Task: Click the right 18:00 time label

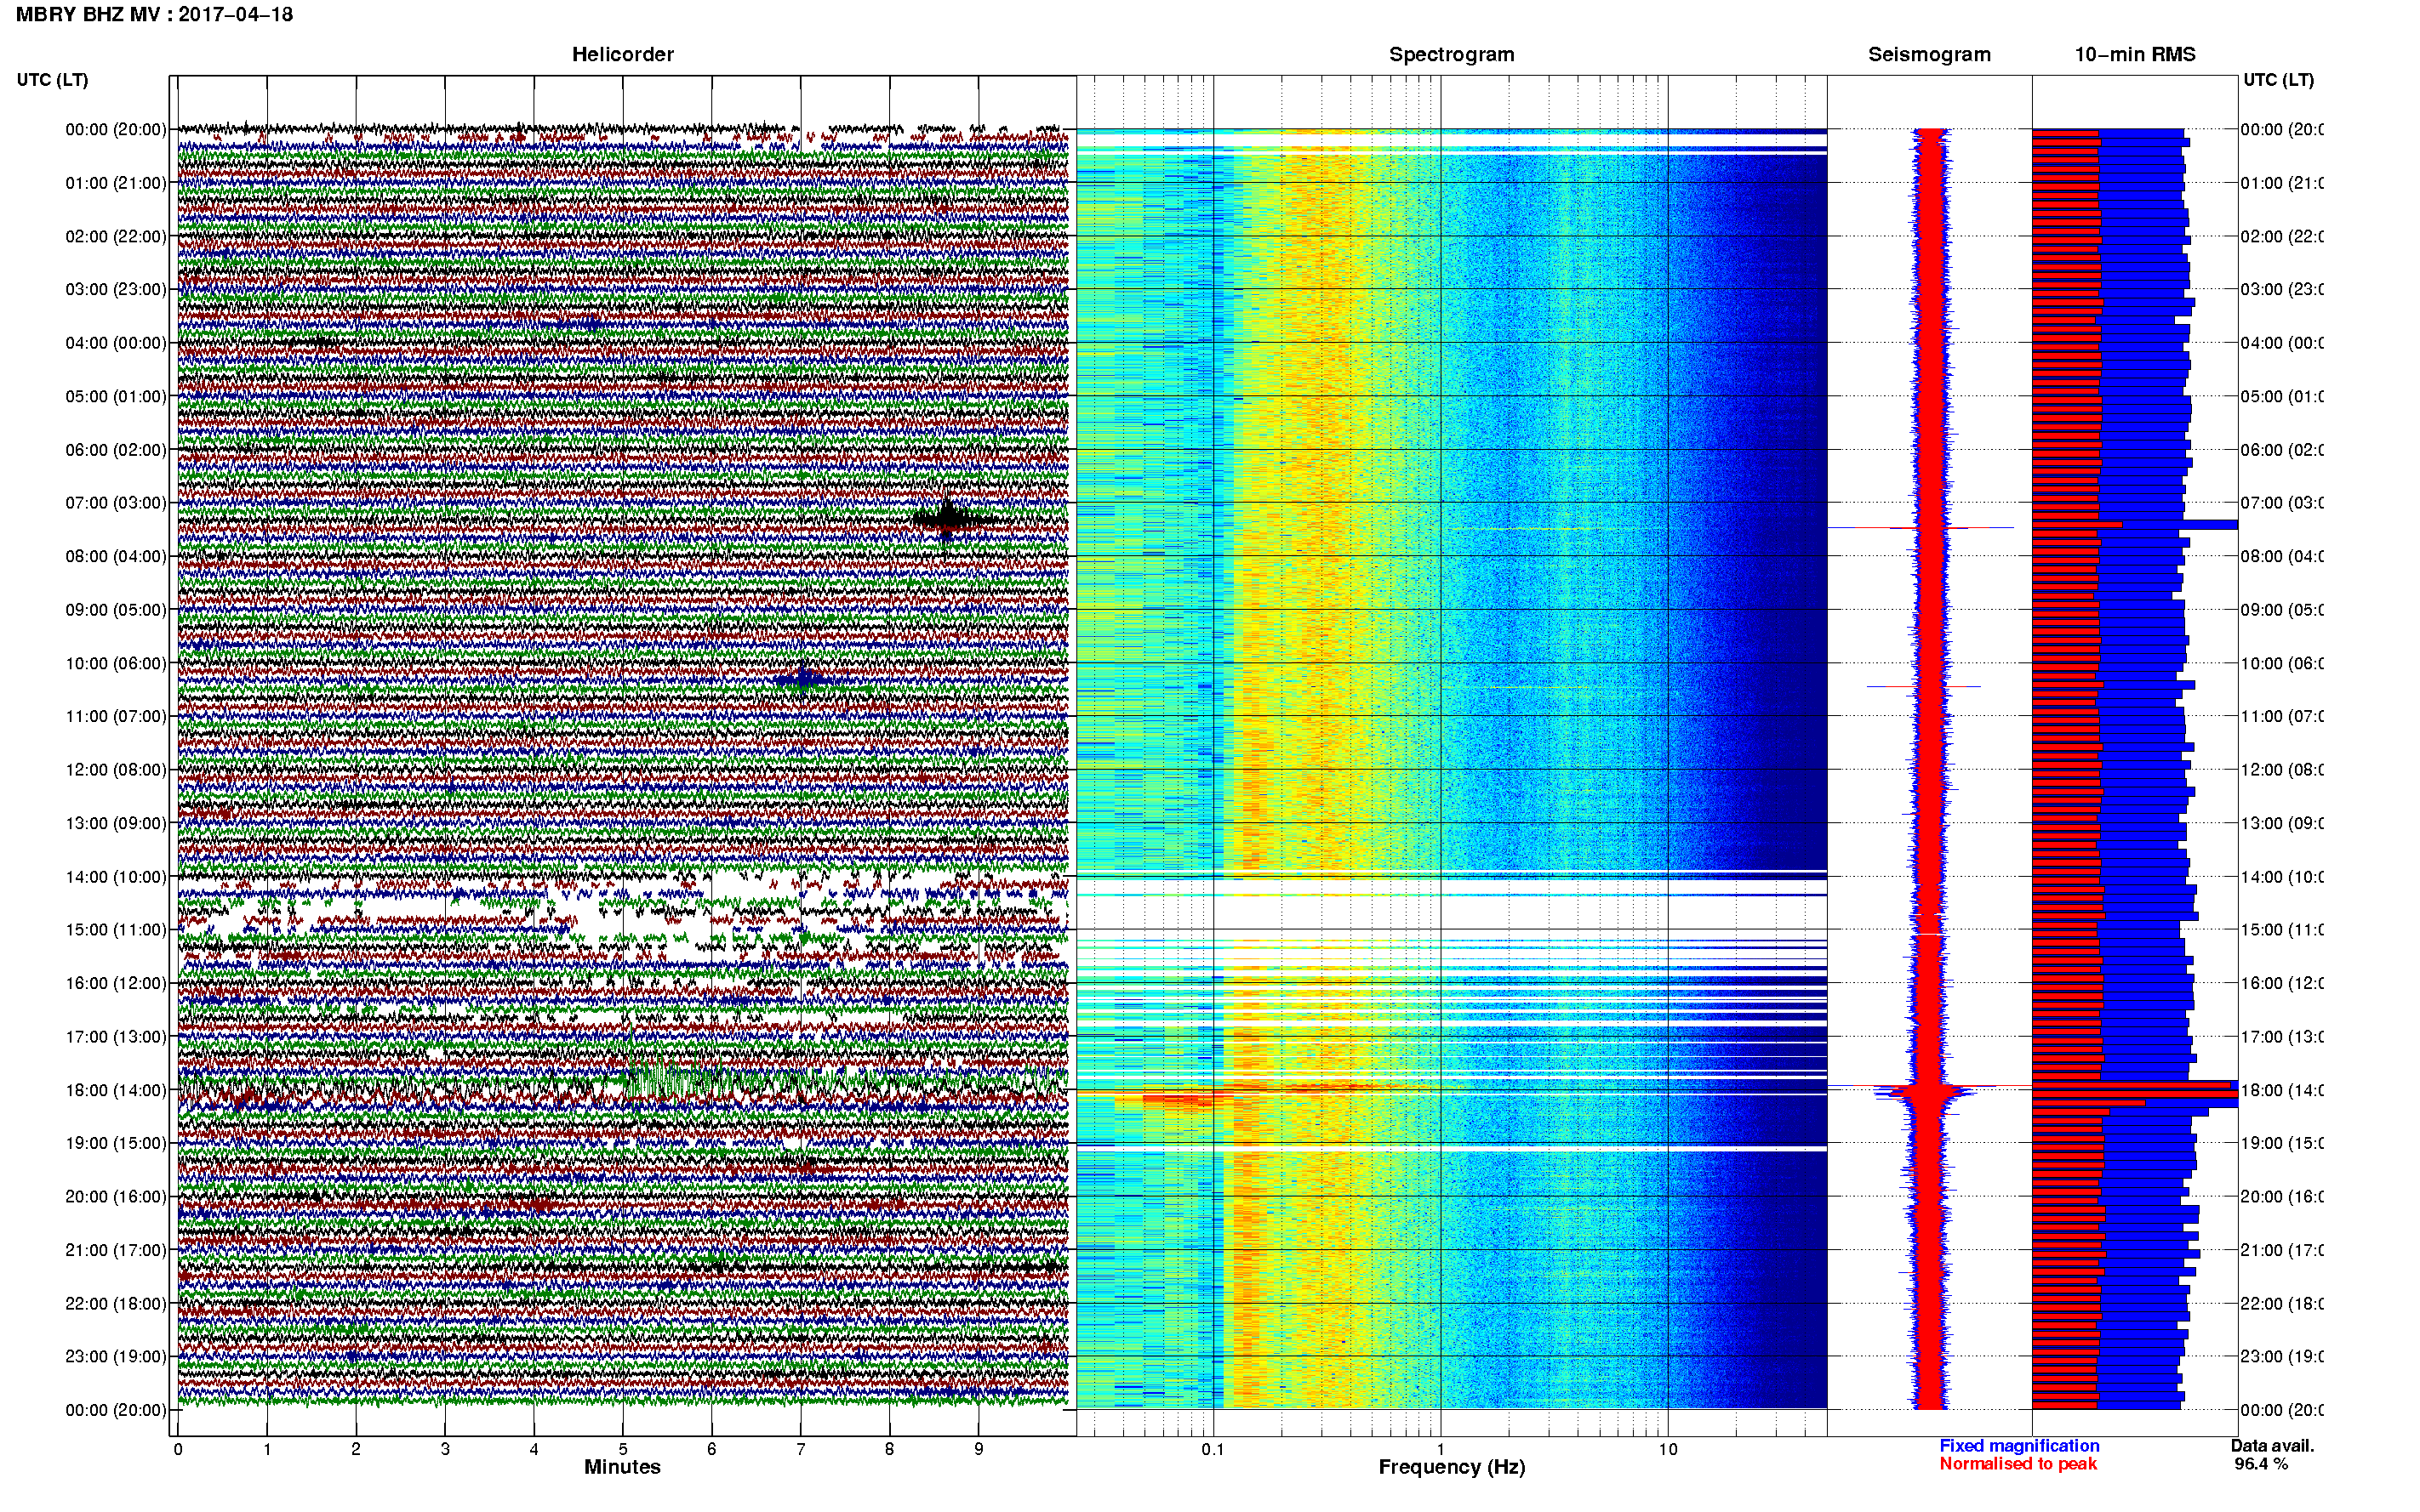Action: 2281,1090
